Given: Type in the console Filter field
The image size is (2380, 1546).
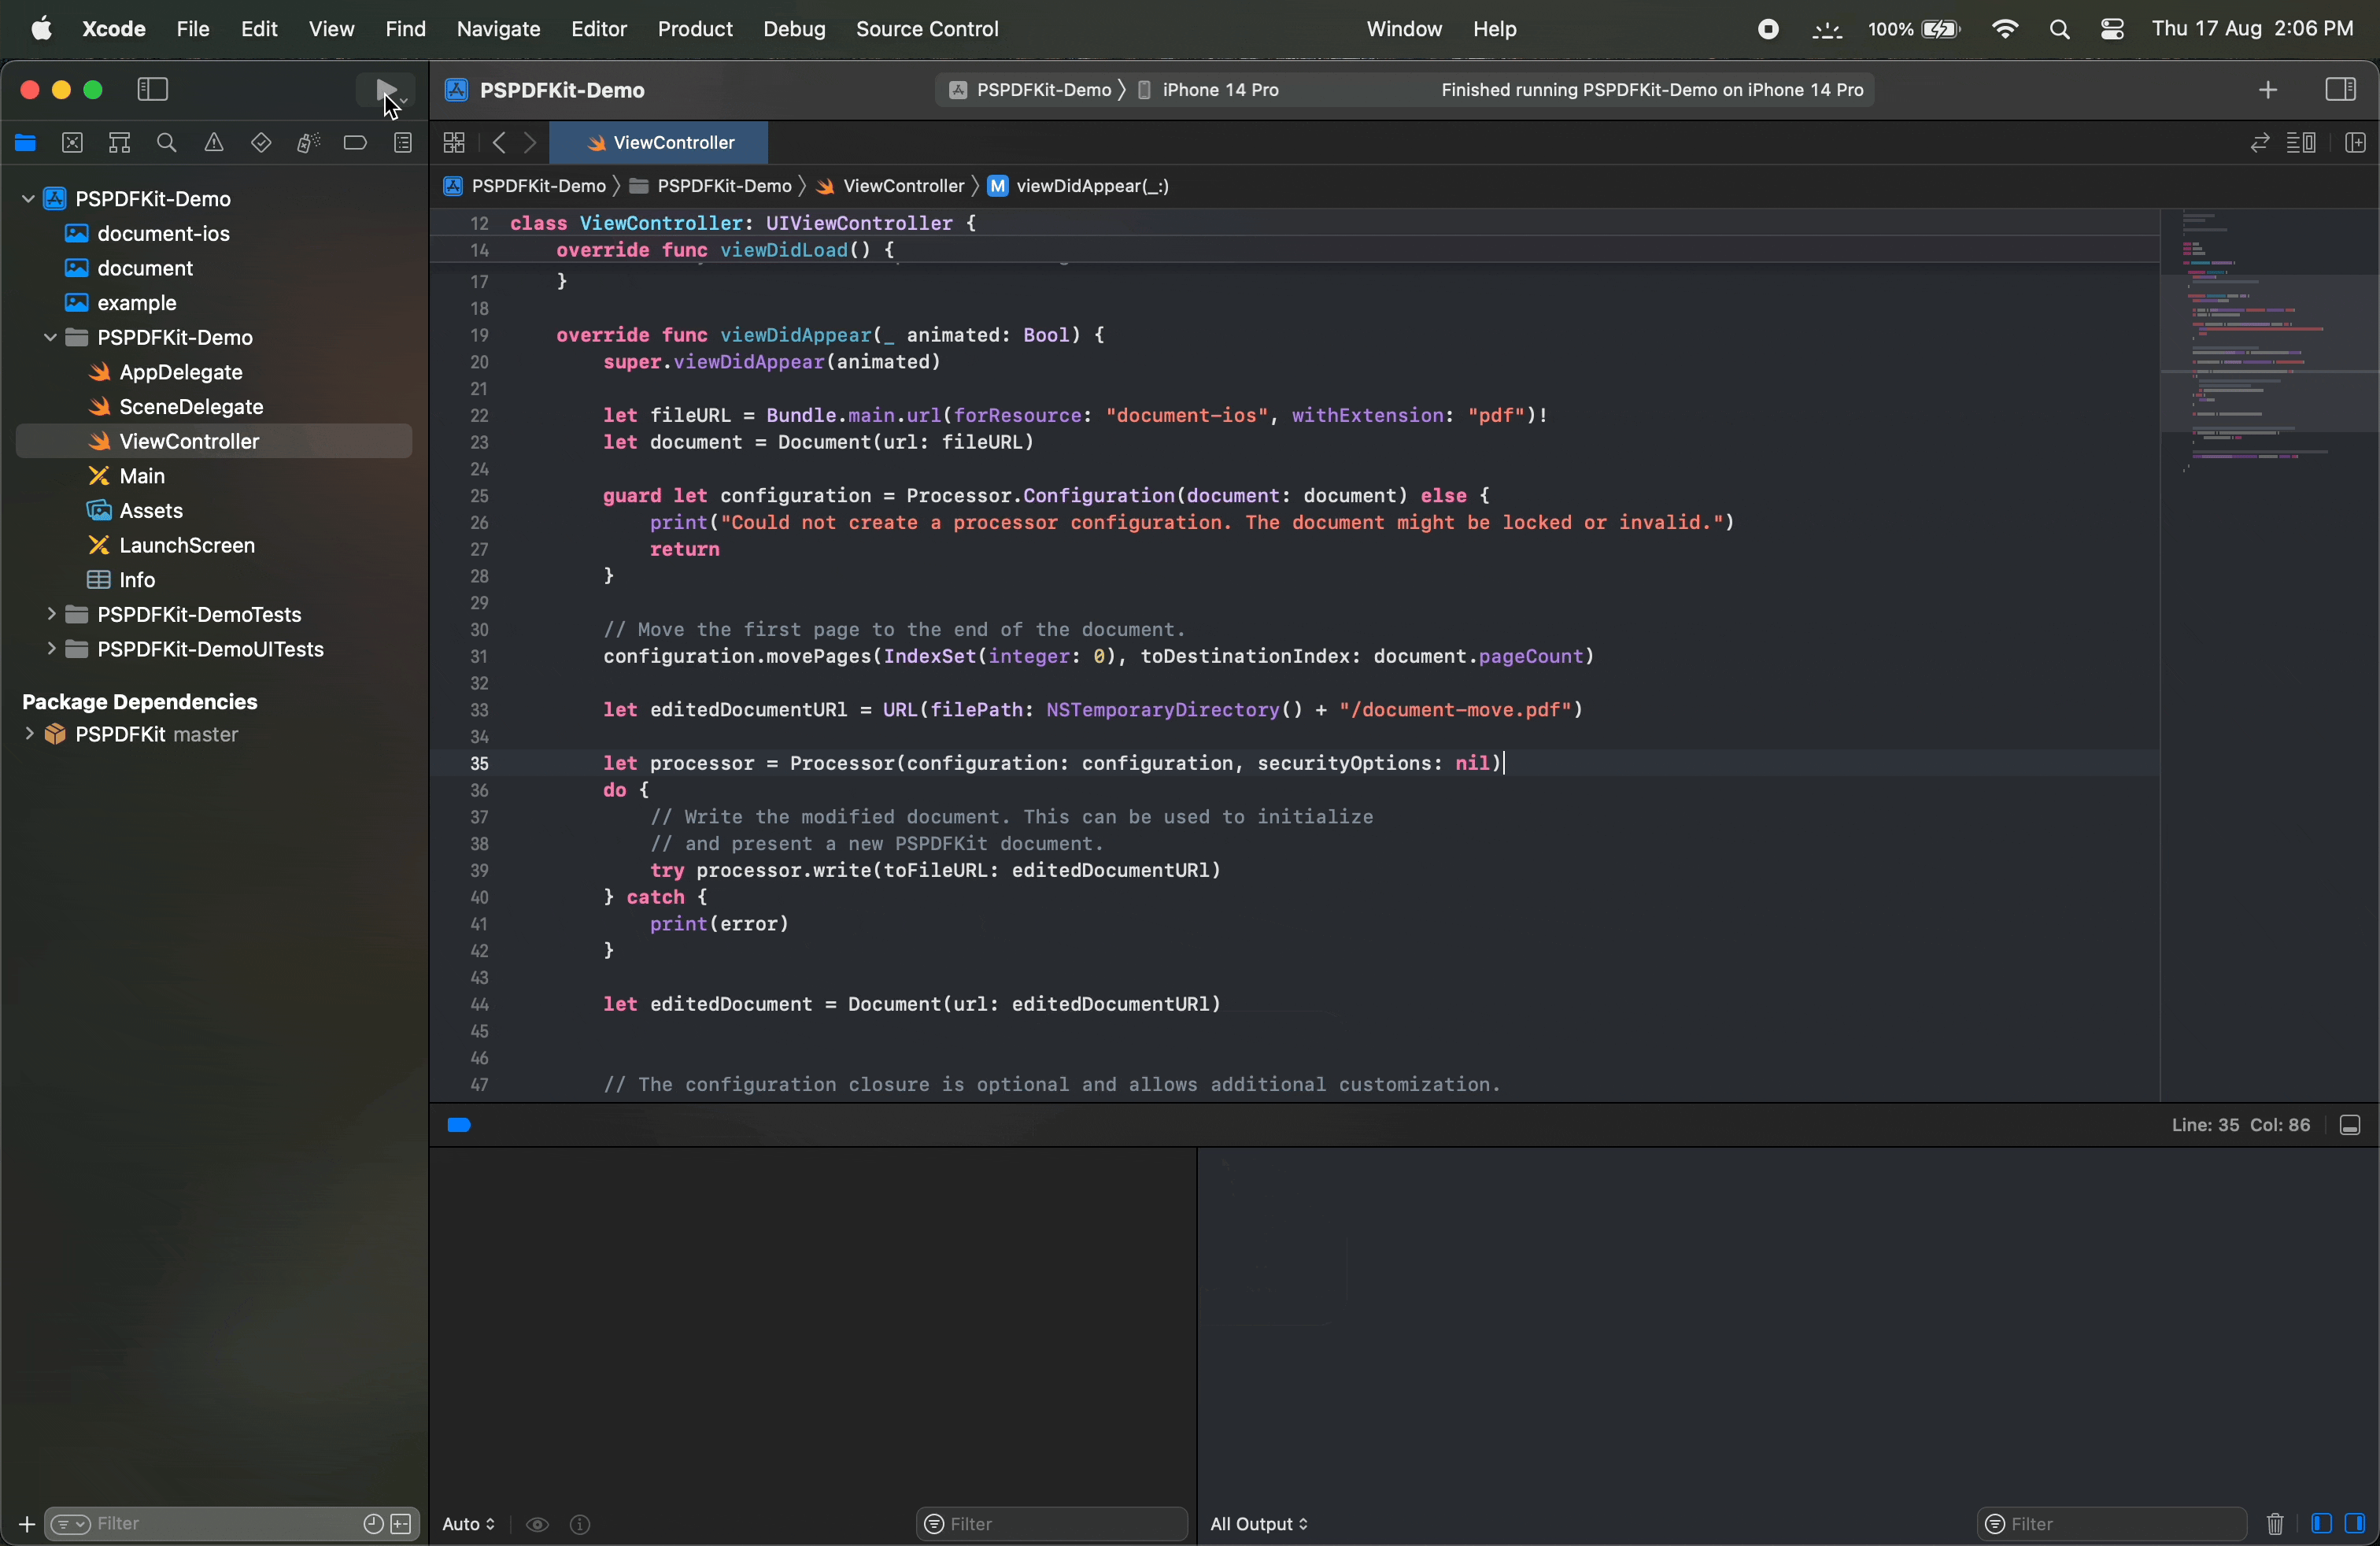Looking at the screenshot, I should point(2110,1525).
